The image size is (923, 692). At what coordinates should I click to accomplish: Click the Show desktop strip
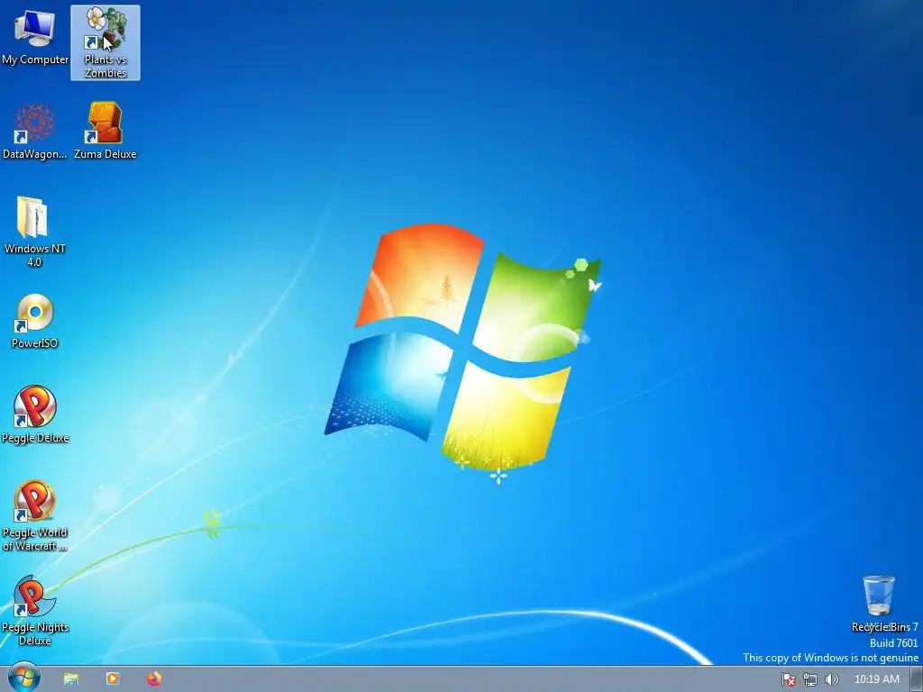(x=916, y=679)
